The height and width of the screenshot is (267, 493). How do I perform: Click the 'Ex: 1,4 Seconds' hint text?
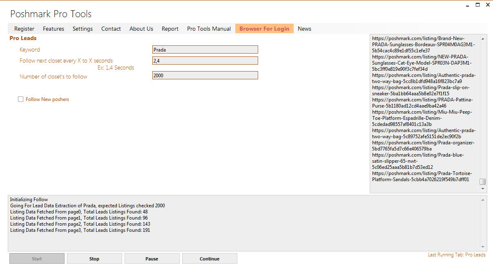click(116, 67)
